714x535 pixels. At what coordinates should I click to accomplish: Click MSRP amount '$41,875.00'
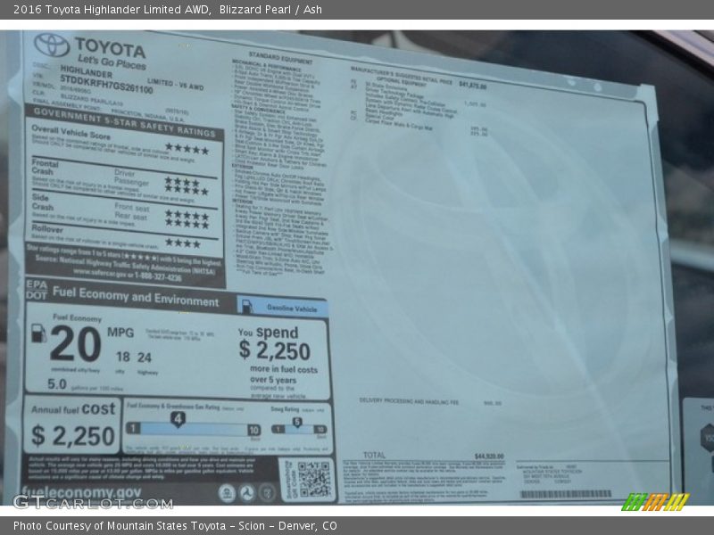pos(473,85)
